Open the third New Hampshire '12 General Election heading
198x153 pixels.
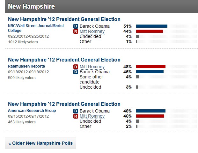pyautogui.click(x=64, y=104)
